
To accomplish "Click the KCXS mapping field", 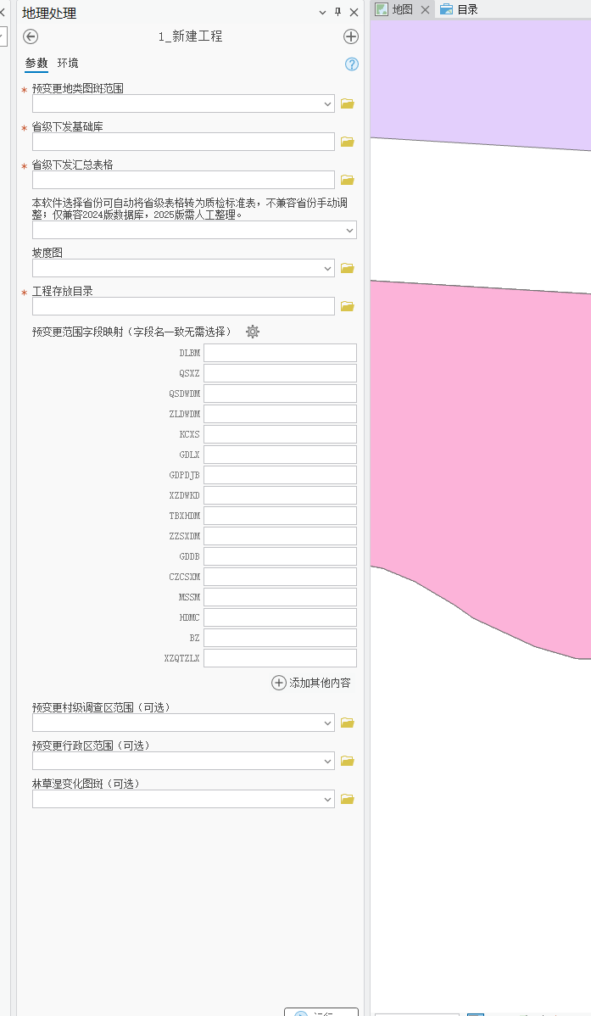I will [280, 434].
